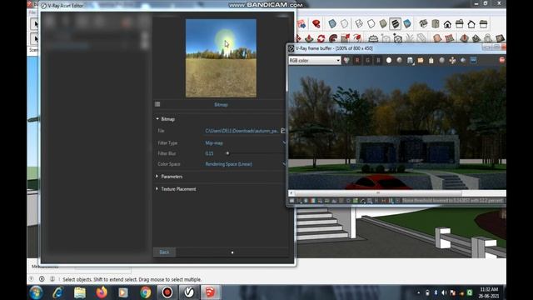
Task: Click the icon left of the Bitmap label
Action: 157,104
